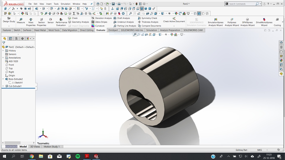Launch DFMXpress Analysis Wizard
285x160 pixels.
[x=247, y=22]
